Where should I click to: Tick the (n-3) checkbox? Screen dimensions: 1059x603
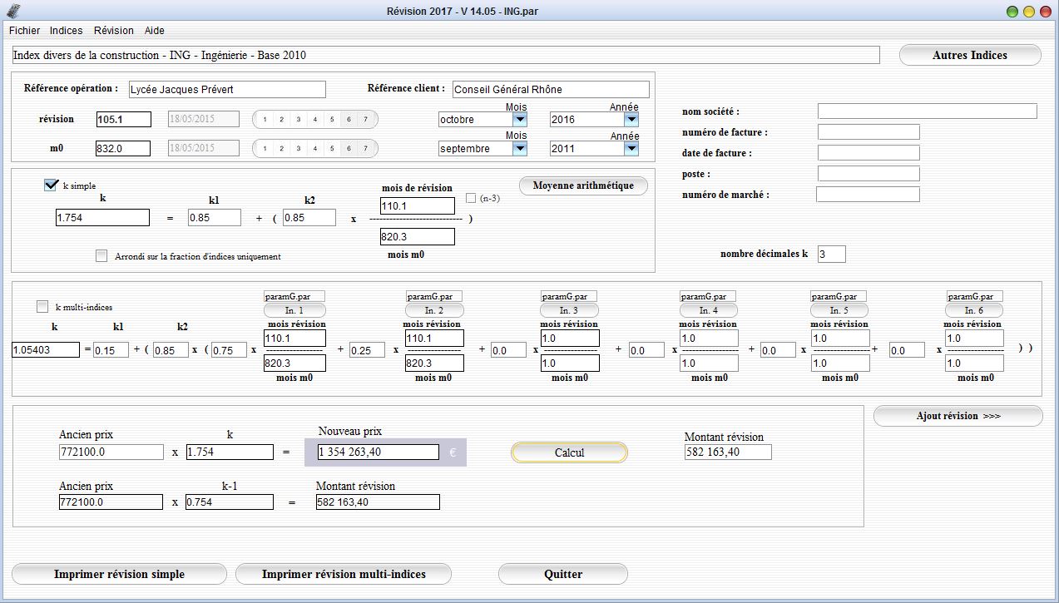(472, 198)
